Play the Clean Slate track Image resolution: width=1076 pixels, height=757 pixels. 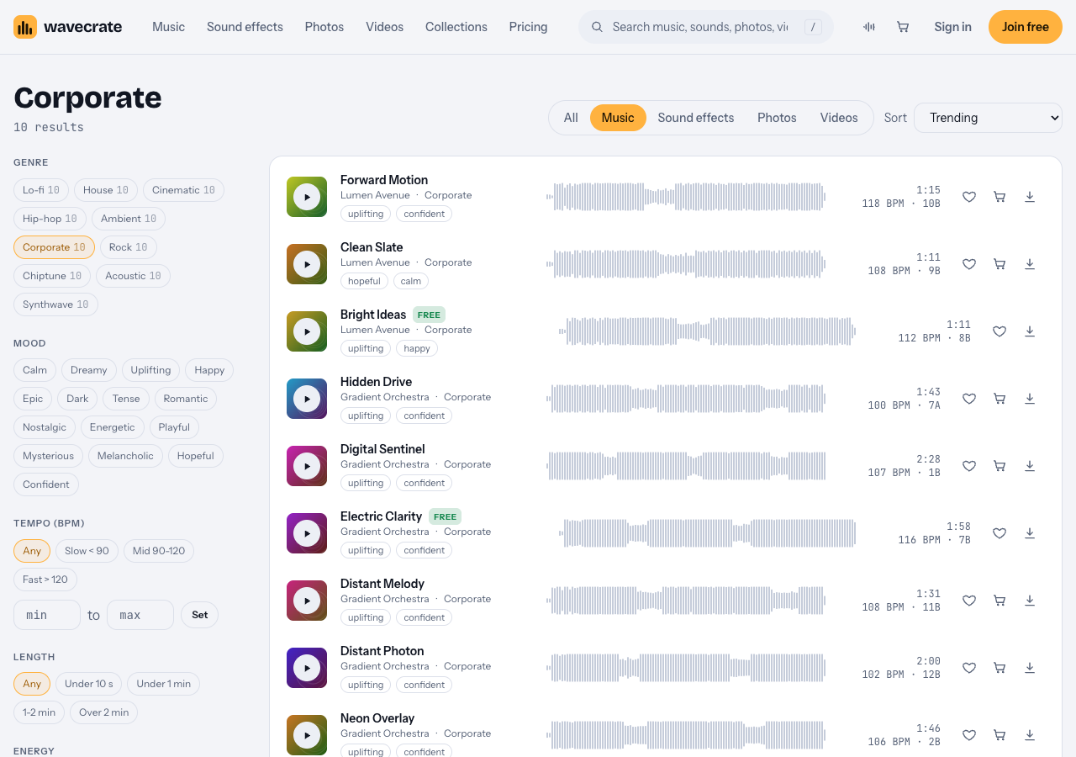307,264
